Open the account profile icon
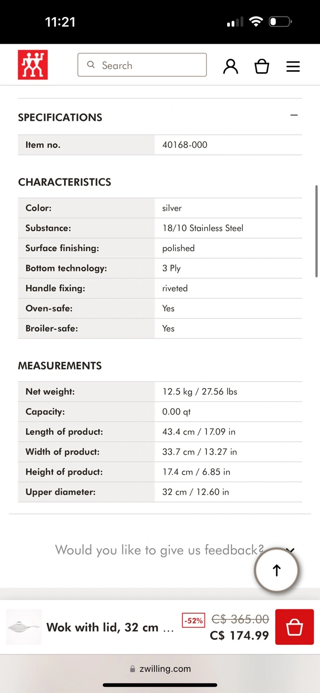 click(x=230, y=66)
